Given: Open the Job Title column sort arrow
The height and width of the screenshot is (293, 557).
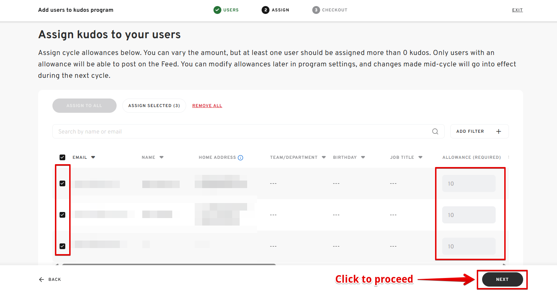Looking at the screenshot, I should (x=420, y=157).
